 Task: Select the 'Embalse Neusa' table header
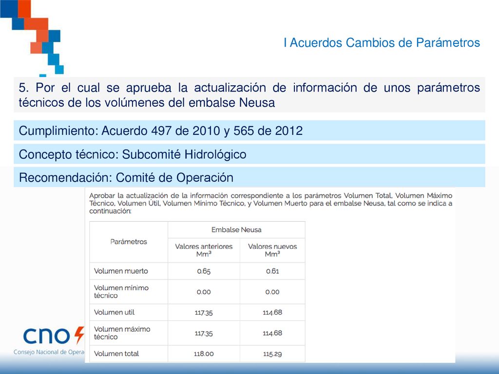(x=236, y=230)
